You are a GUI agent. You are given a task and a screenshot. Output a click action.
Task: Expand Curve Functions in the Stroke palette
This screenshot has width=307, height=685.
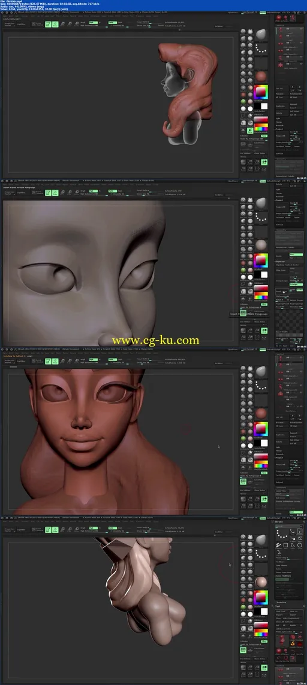pos(284,572)
